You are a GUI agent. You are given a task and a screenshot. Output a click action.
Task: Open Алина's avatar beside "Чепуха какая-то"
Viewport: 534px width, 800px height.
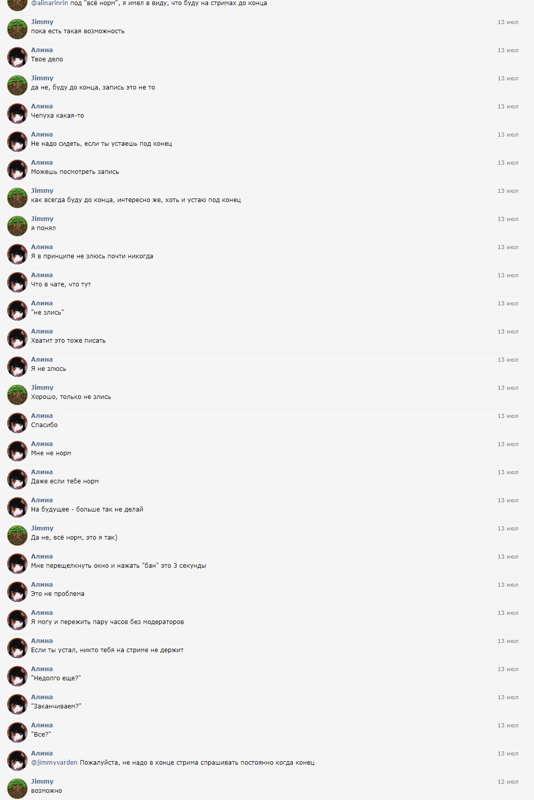click(x=17, y=114)
